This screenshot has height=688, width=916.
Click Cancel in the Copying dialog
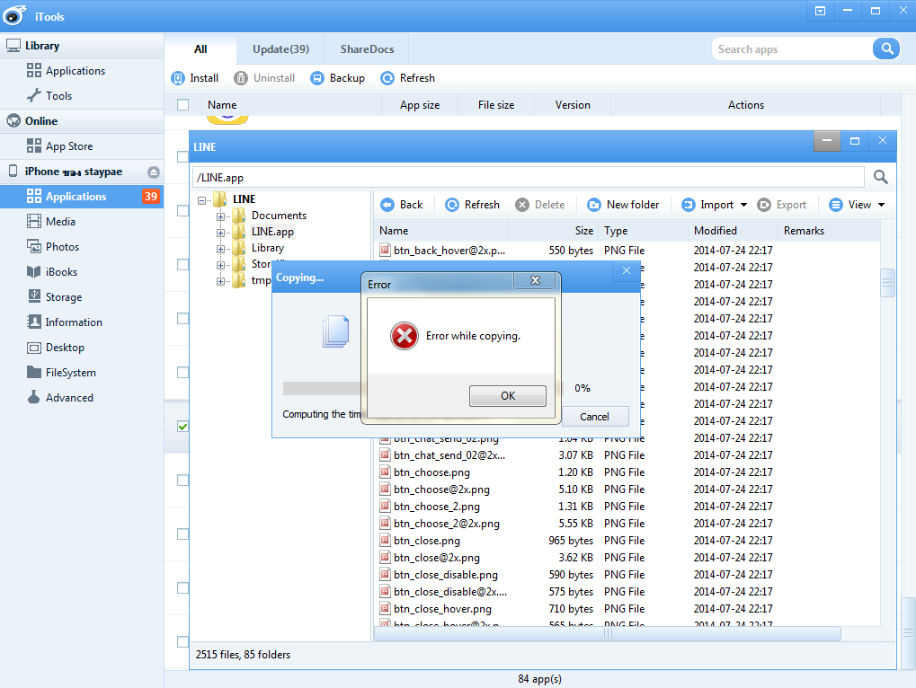(594, 417)
